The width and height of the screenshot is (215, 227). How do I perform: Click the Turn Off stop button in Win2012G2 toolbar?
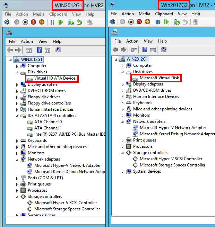[131, 22]
